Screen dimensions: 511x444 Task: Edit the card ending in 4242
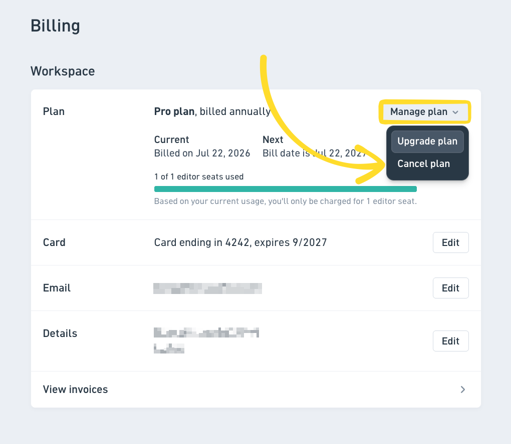click(x=450, y=242)
